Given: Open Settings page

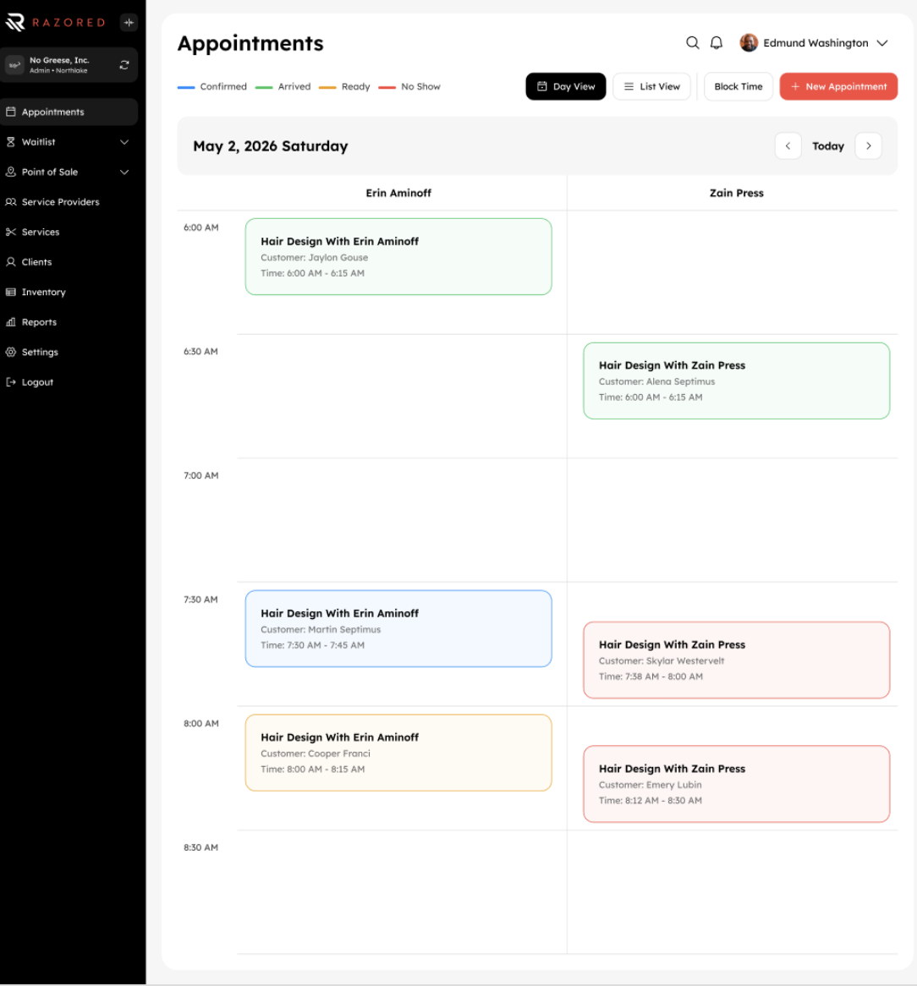Looking at the screenshot, I should 40,352.
